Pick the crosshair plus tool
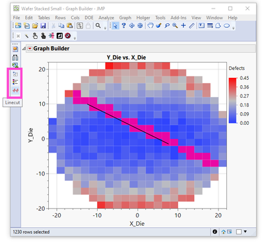 183,26
